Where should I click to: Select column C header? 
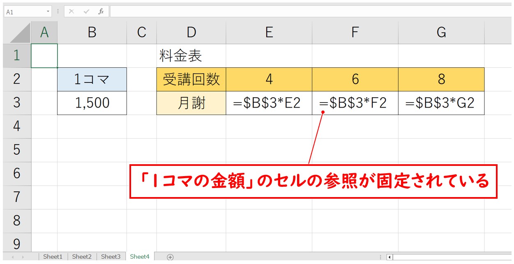pos(142,32)
